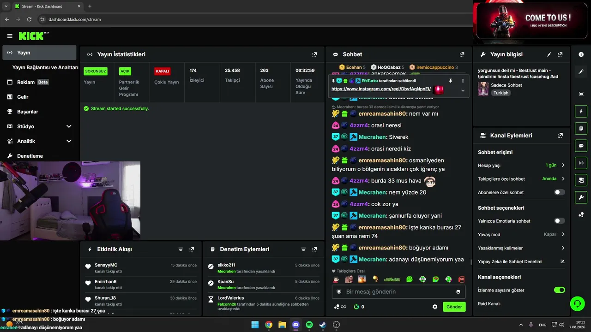Expand the Analitik sidebar section
591x332 pixels.
pyautogui.click(x=69, y=141)
